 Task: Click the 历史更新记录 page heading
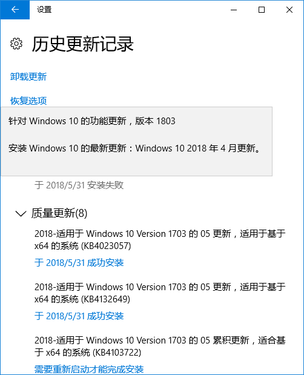pos(82,44)
